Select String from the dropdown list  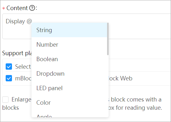pos(69,30)
